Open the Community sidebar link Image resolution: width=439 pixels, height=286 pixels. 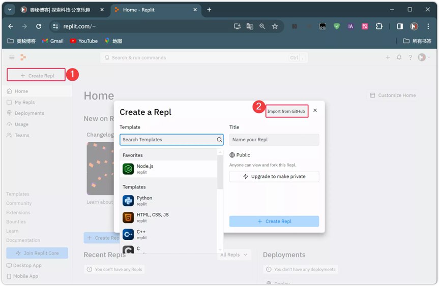click(19, 203)
